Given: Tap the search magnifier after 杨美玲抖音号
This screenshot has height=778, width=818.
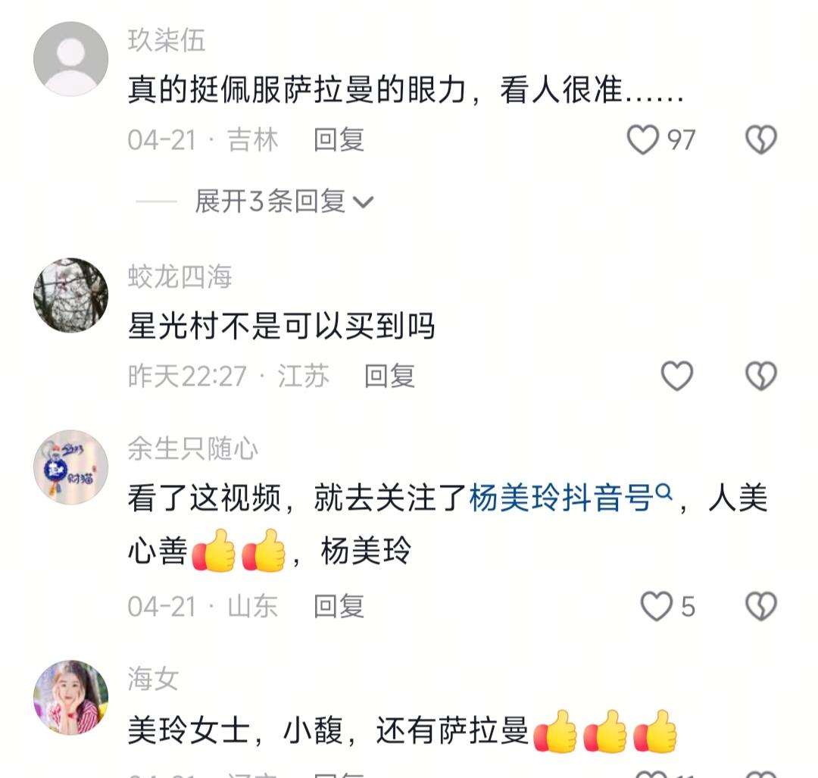Looking at the screenshot, I should 663,492.
